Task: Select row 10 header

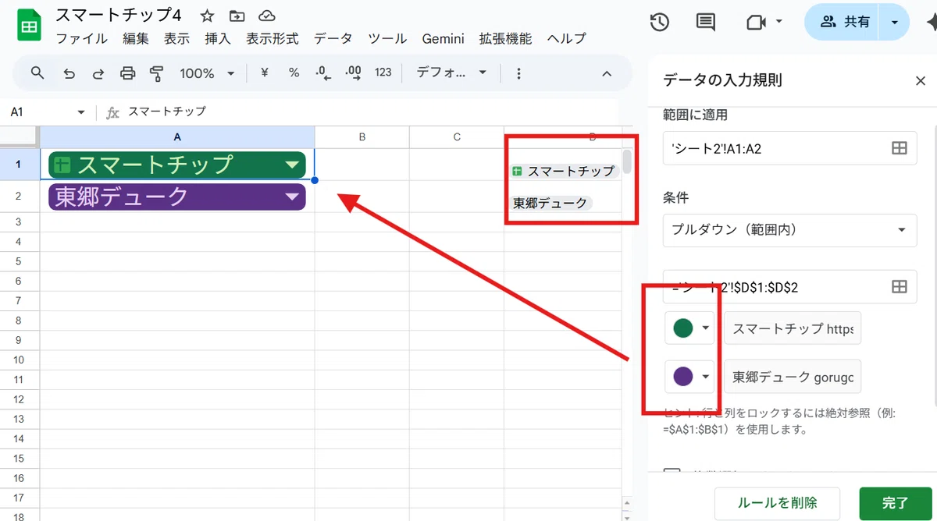Action: coord(20,360)
